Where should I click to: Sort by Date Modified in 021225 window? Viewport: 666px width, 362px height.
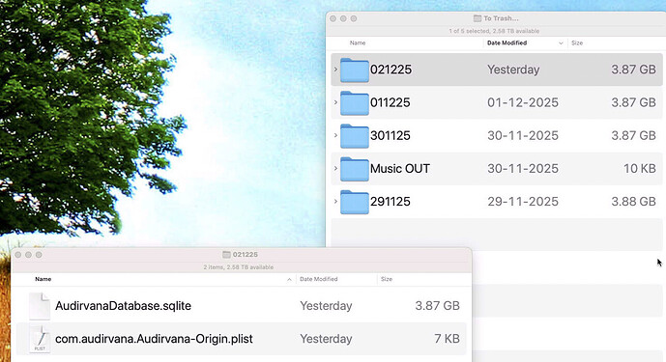[319, 279]
